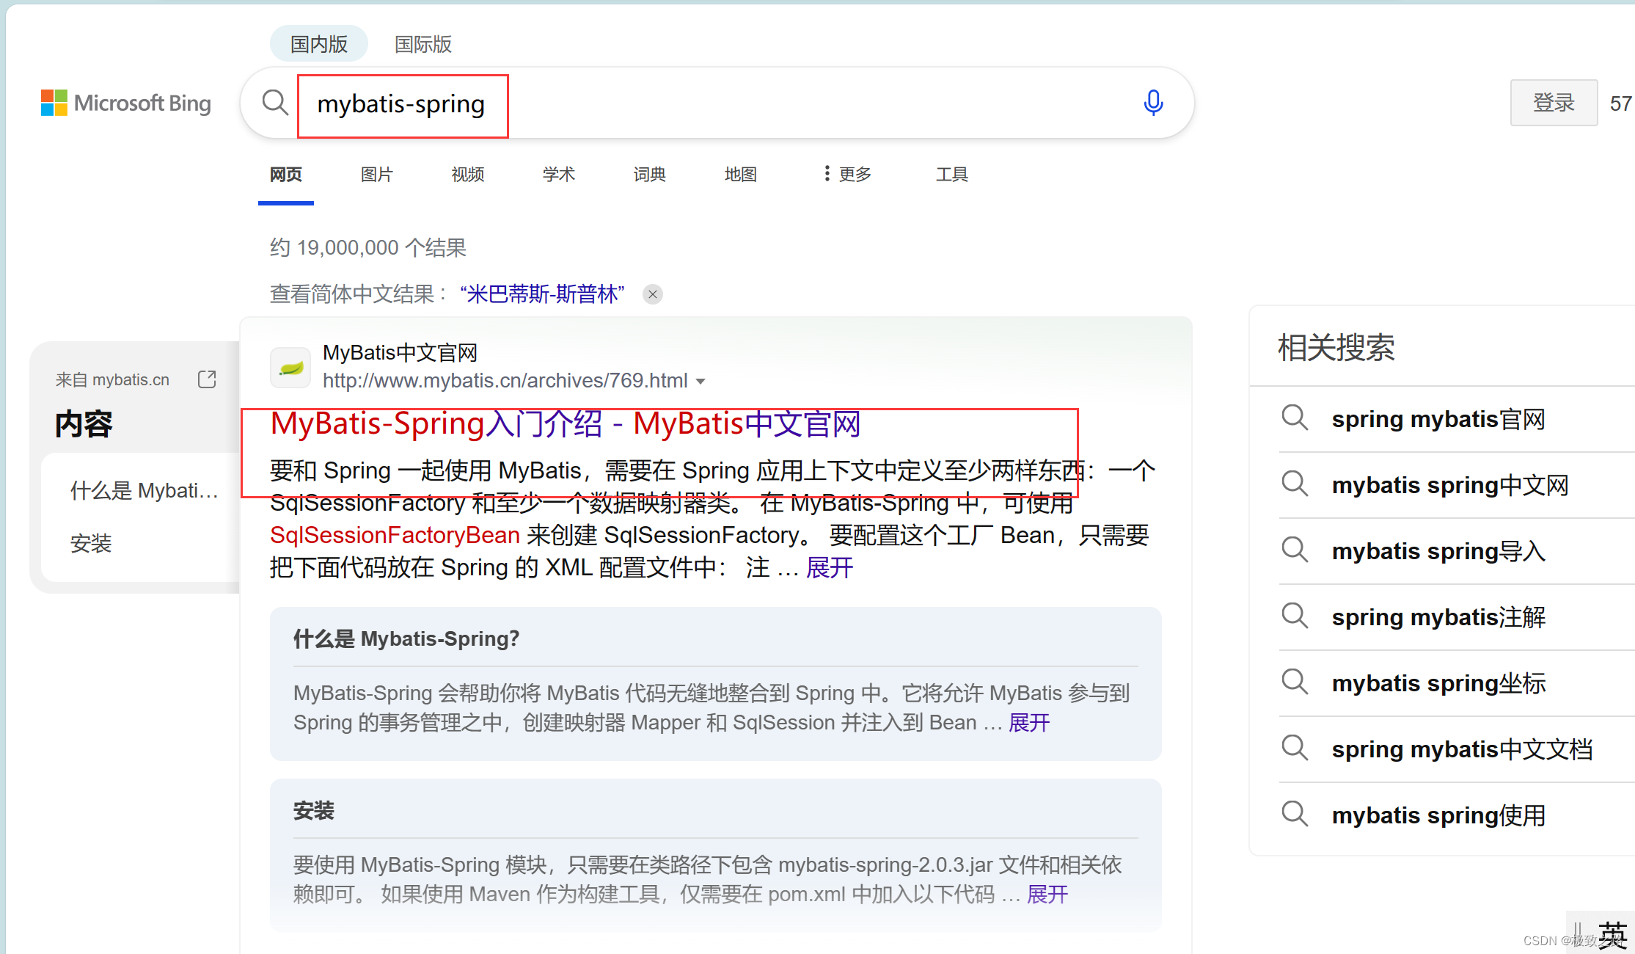1635x954 pixels.
Task: Select the 学术 tab
Action: click(559, 175)
